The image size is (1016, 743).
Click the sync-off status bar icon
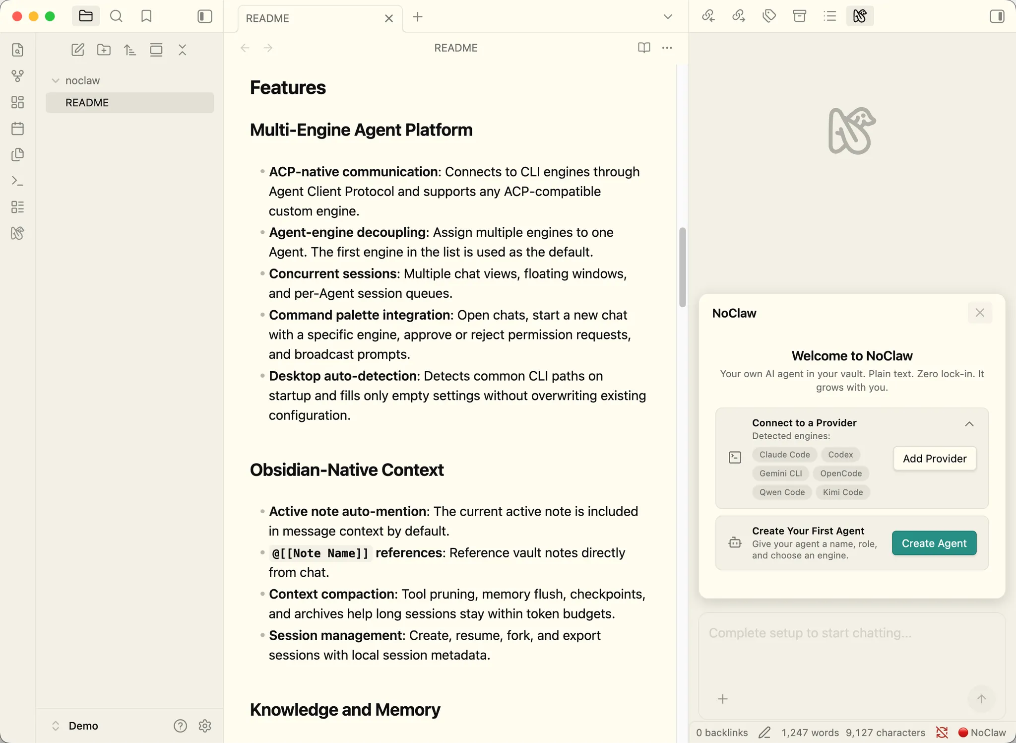942,733
